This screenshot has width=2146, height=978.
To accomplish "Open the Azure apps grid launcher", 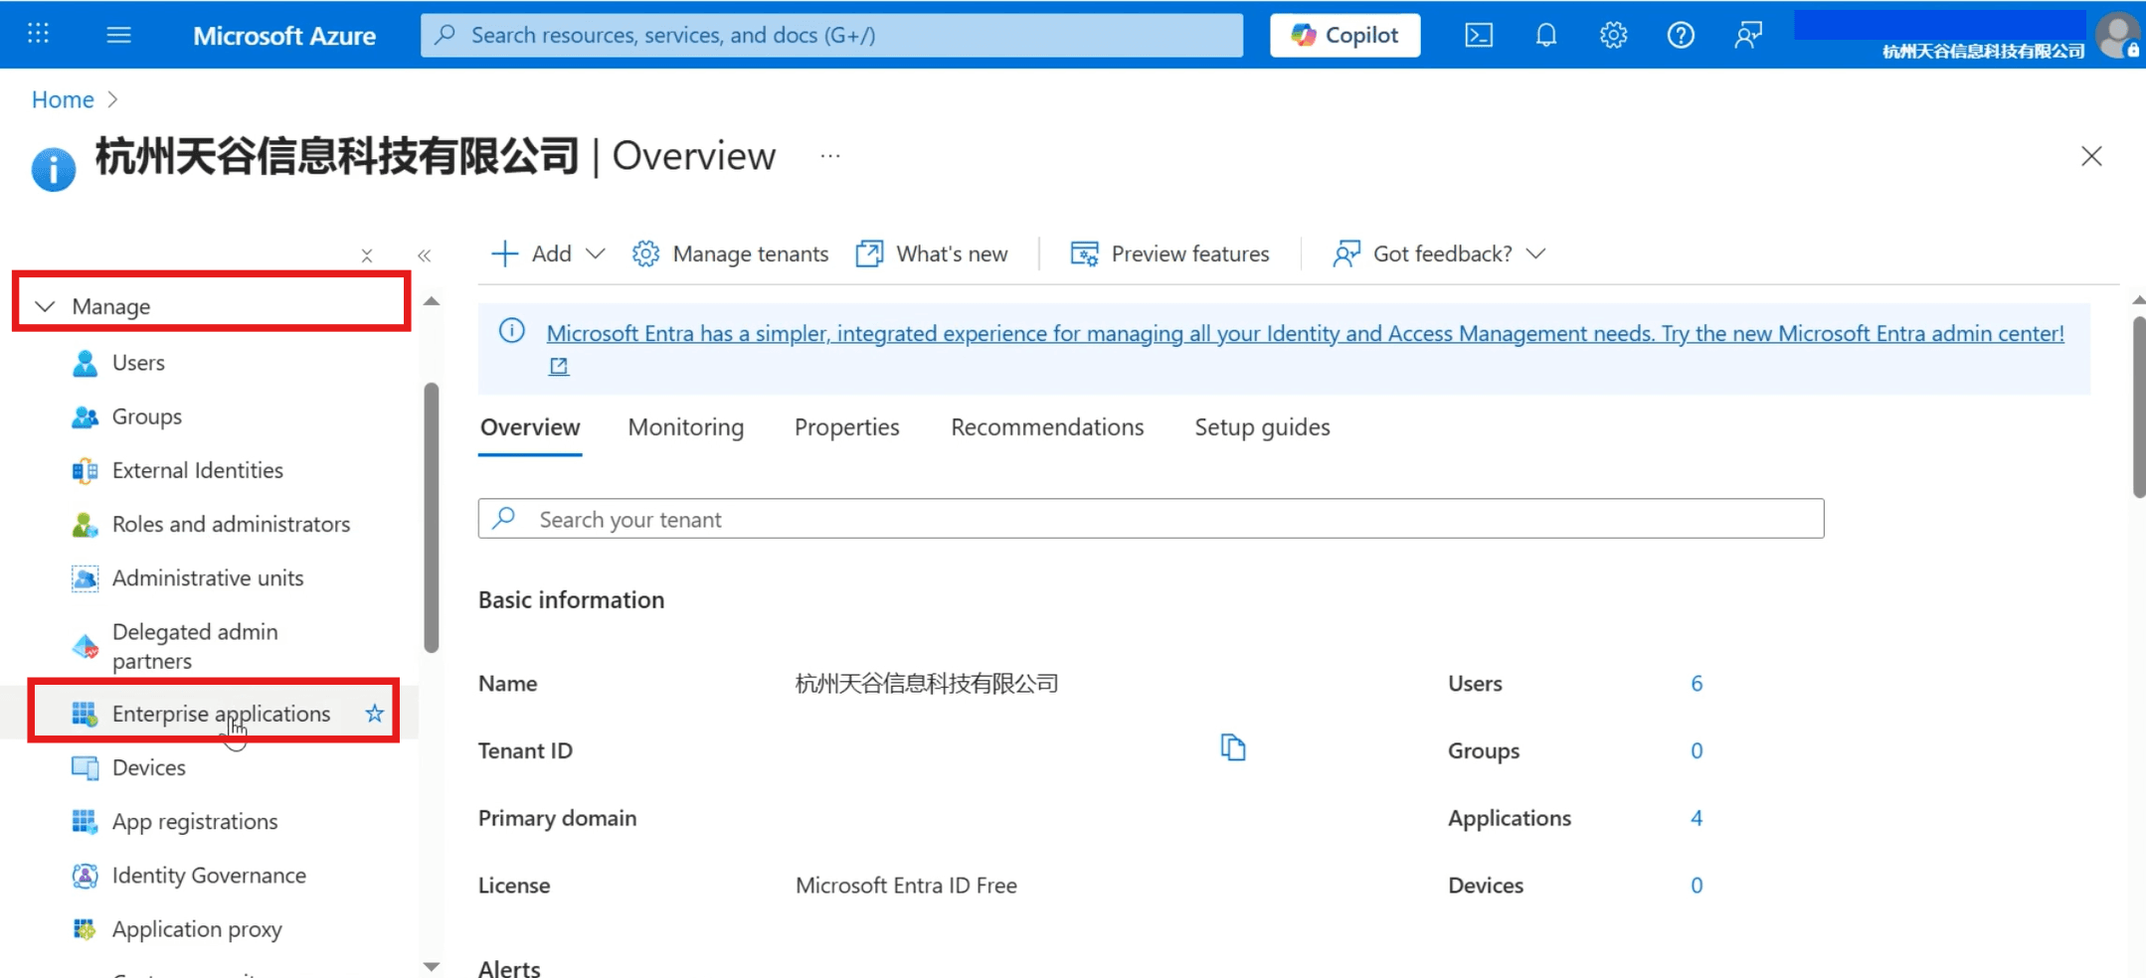I will (38, 34).
